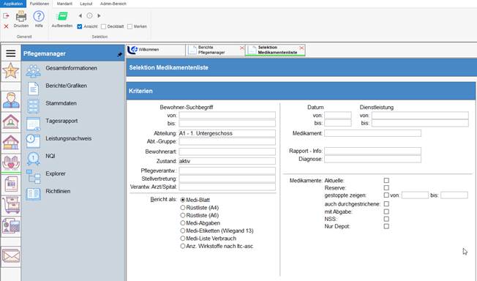The height and width of the screenshot is (281, 477).
Task: Enable the Marken checkbox
Action: coord(130,26)
